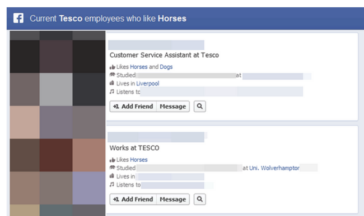Add the Customer Service Assistant as friend
This screenshot has height=216, width=364.
point(133,107)
